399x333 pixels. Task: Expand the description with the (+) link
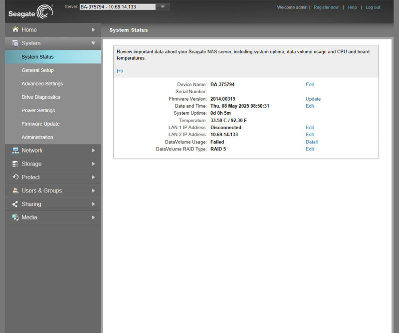[x=120, y=71]
